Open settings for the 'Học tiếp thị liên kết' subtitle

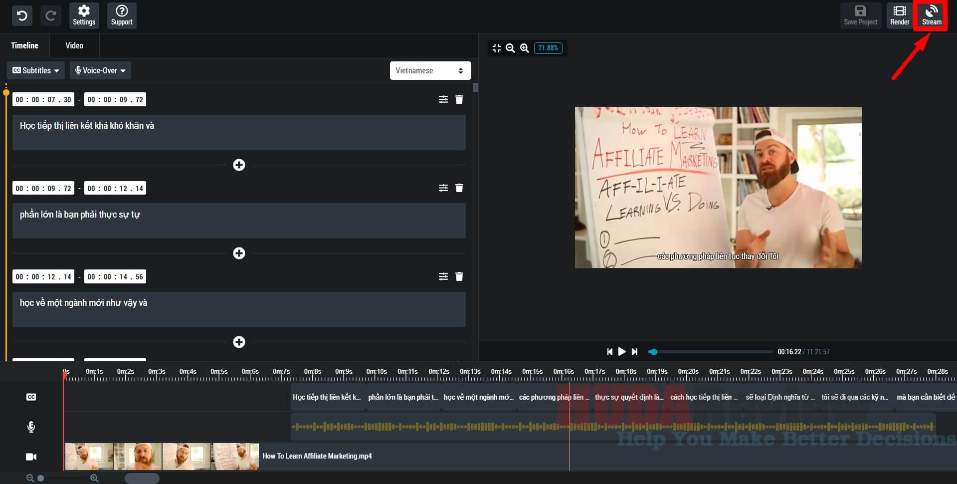click(443, 99)
